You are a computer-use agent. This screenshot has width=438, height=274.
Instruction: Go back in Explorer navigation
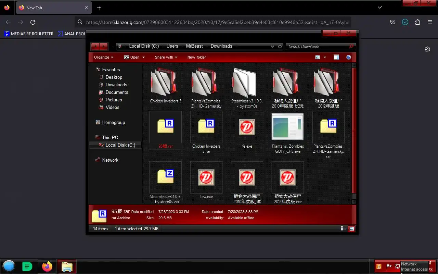coord(95,46)
